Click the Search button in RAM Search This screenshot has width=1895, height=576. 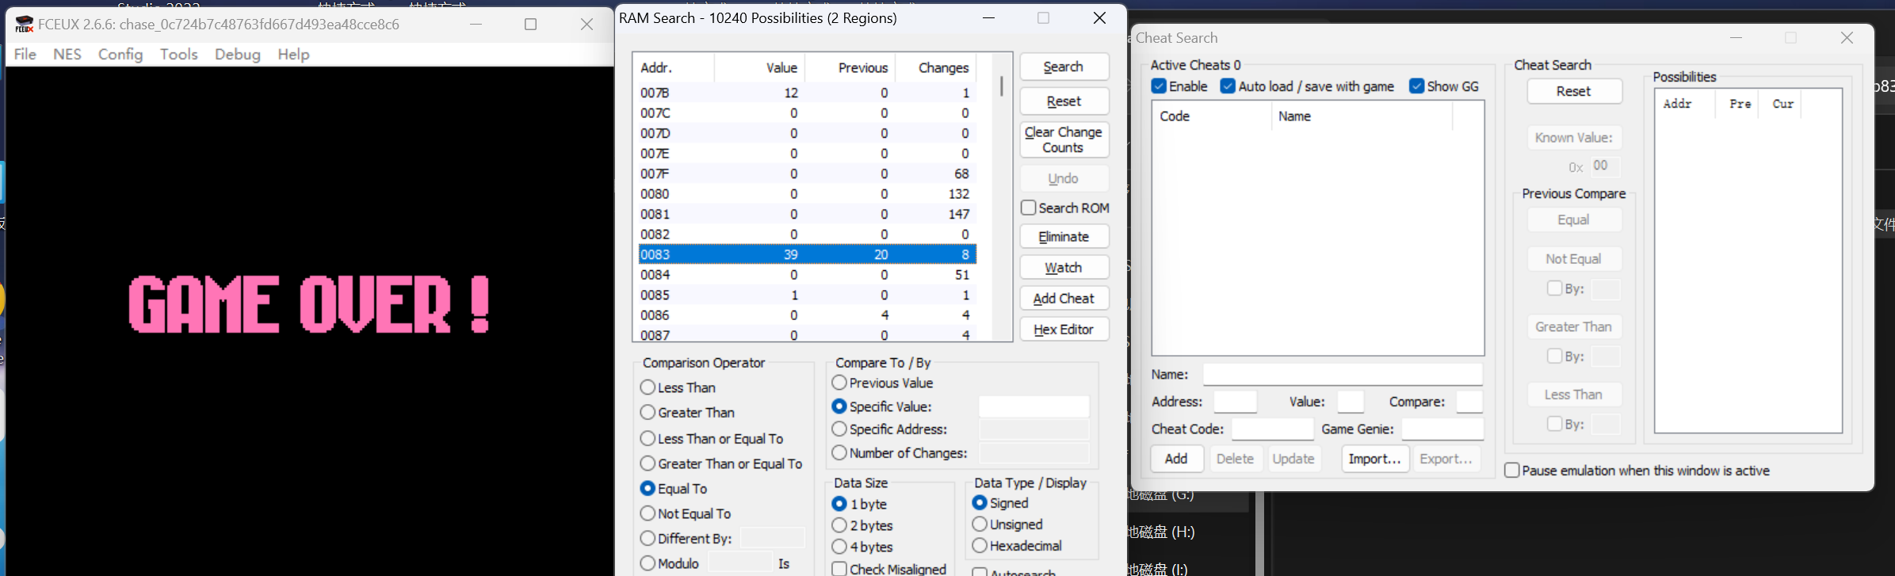click(x=1064, y=67)
